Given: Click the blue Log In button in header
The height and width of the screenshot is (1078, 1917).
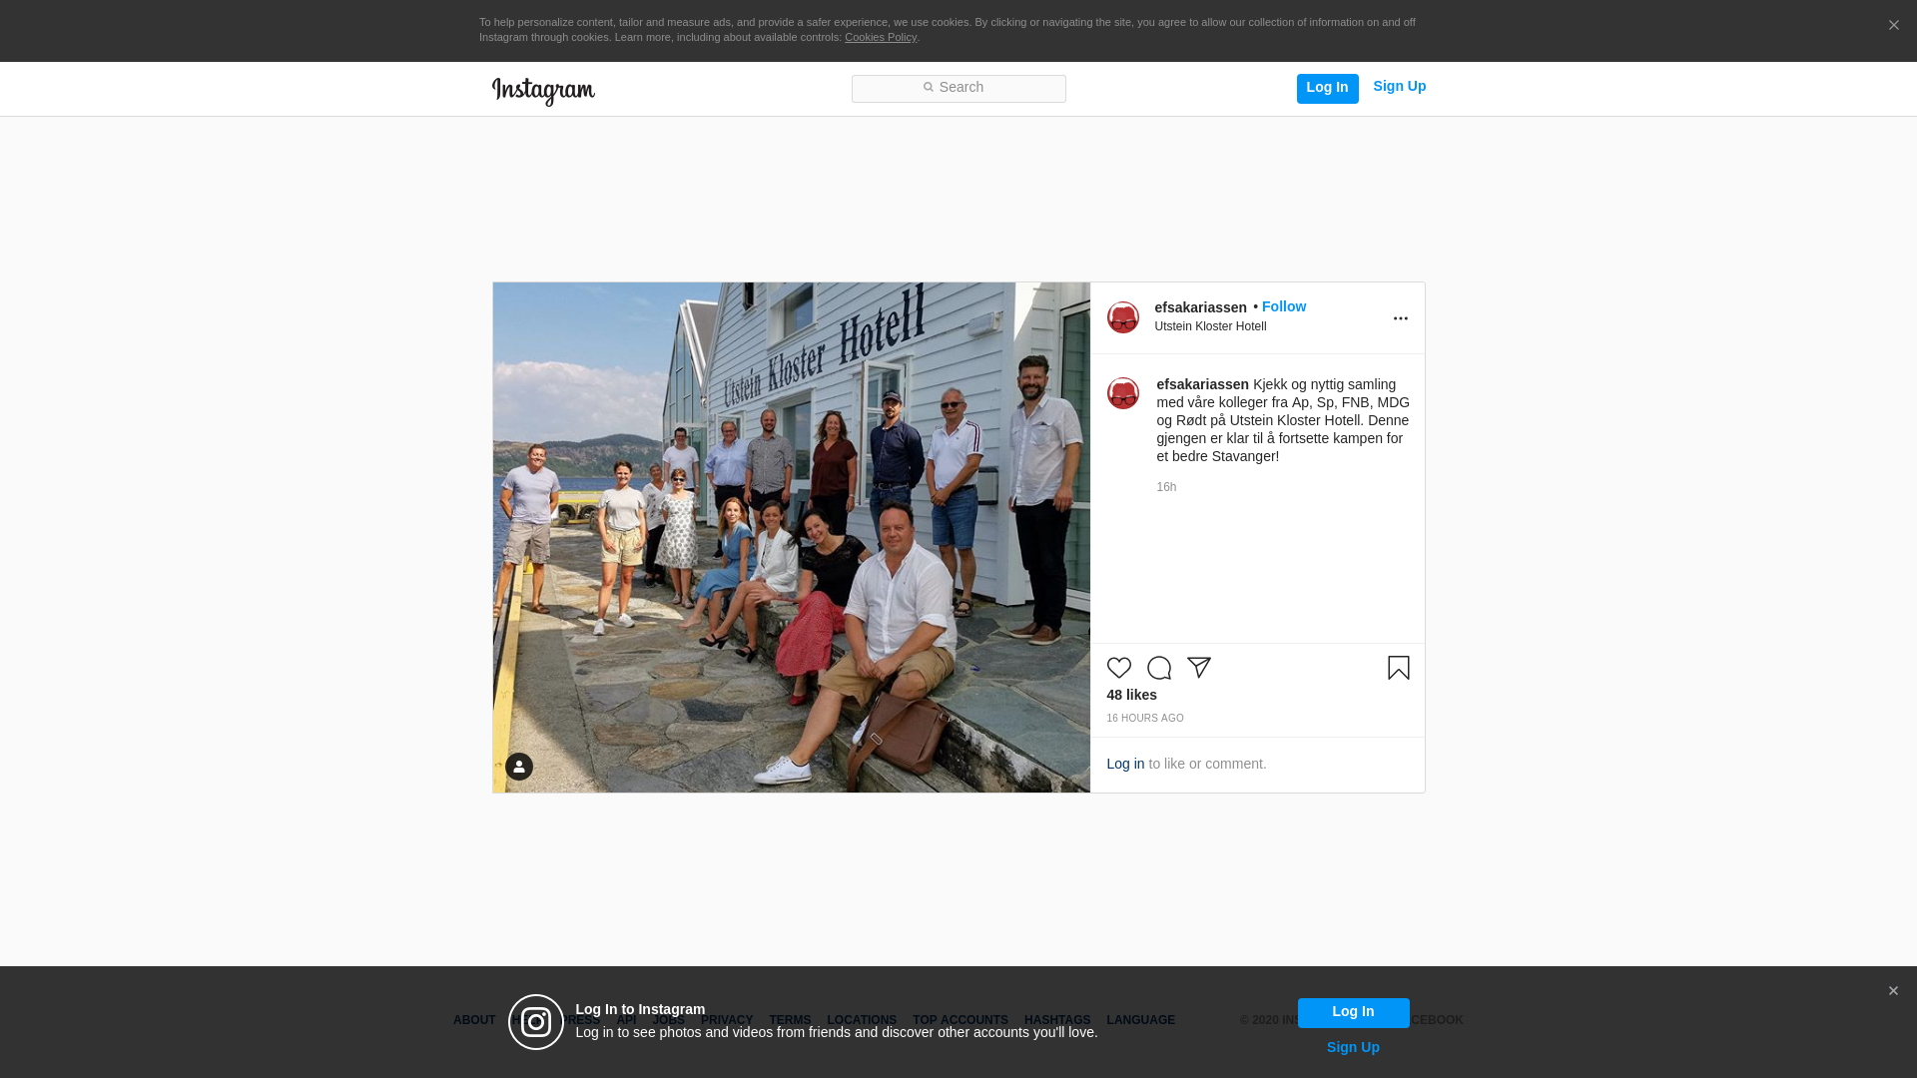Looking at the screenshot, I should coord(1327,88).
